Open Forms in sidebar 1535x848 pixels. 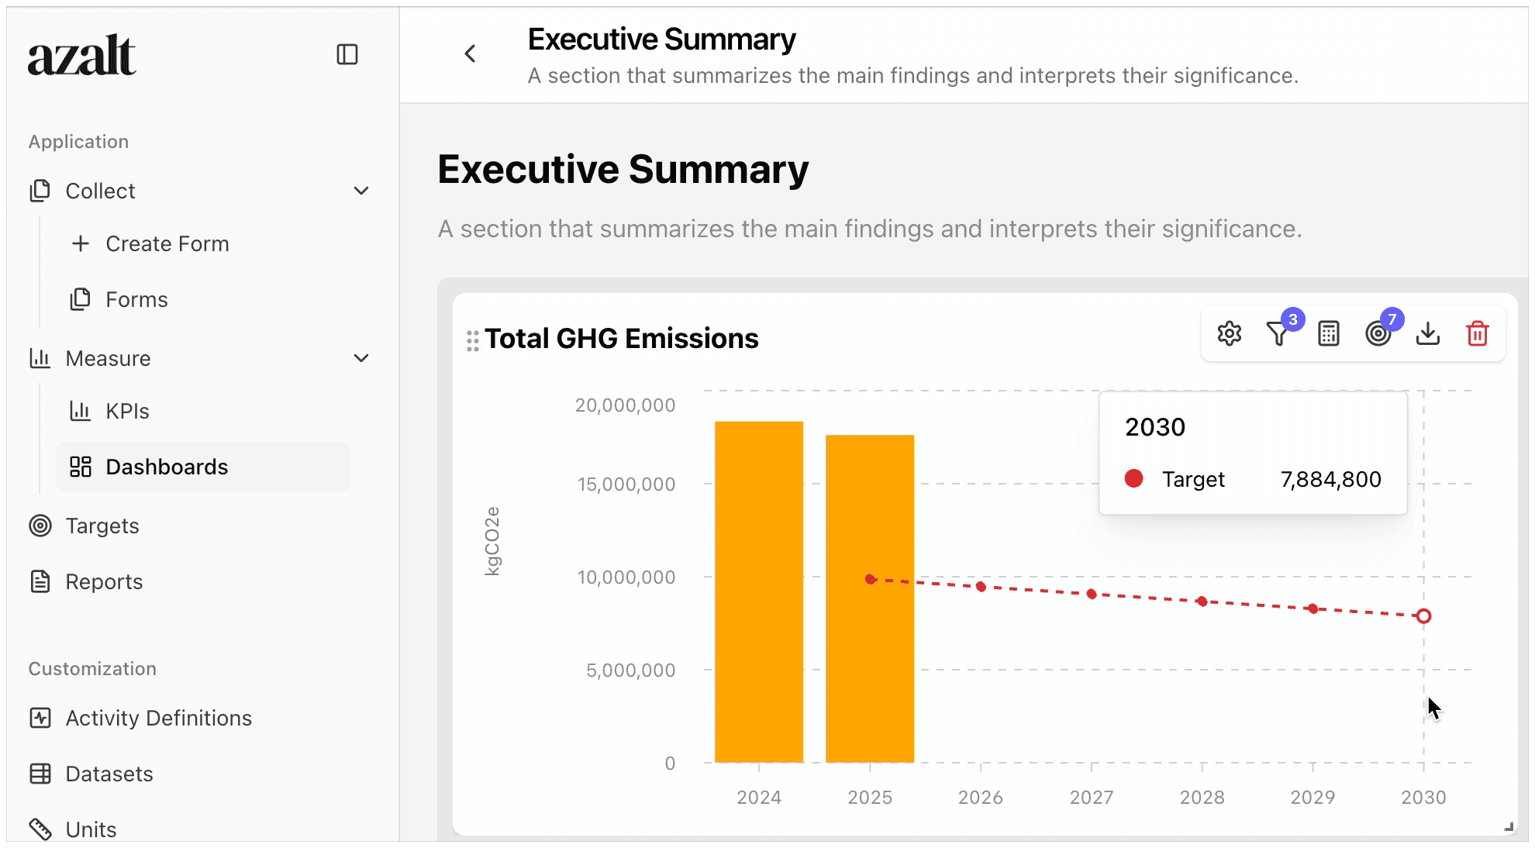point(136,299)
